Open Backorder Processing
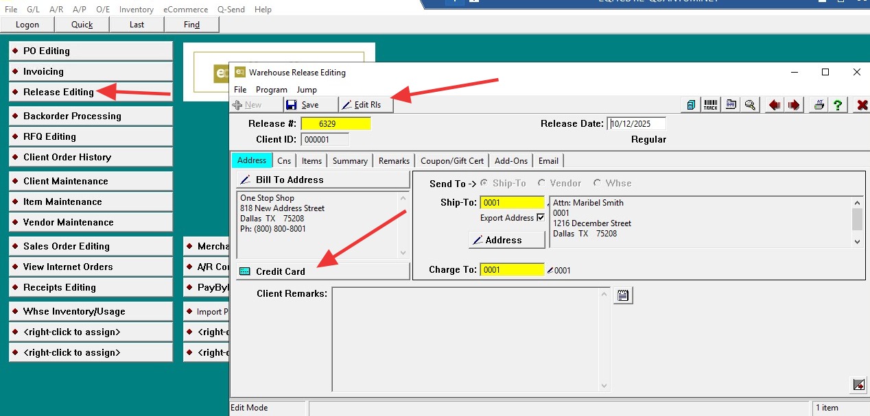The image size is (870, 416). click(91, 116)
